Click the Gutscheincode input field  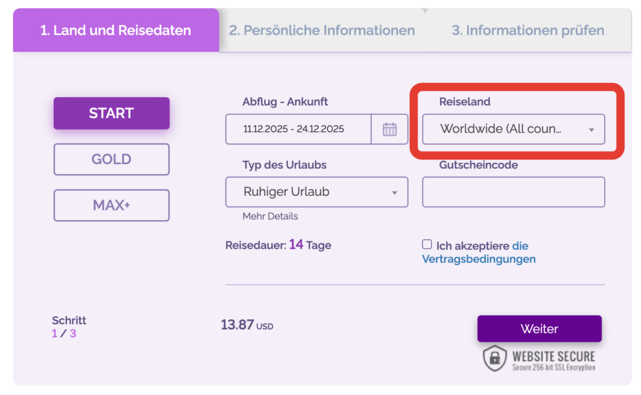(513, 192)
